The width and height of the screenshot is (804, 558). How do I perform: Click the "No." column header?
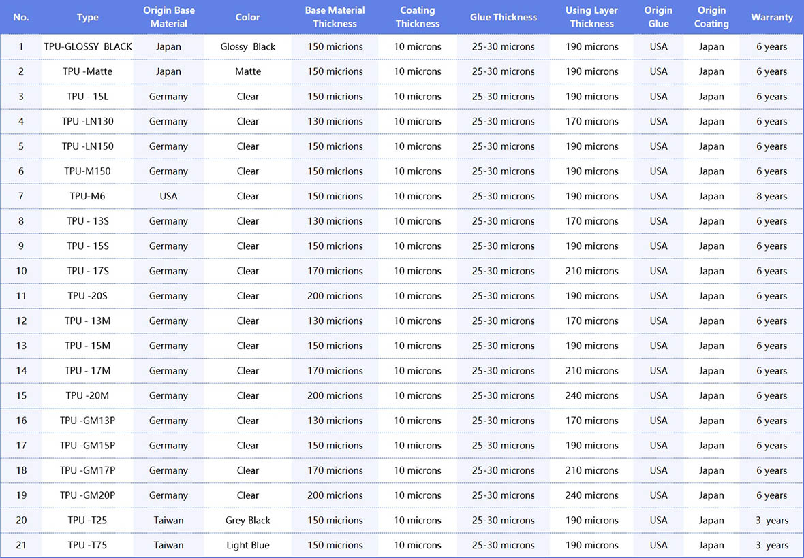tap(21, 17)
